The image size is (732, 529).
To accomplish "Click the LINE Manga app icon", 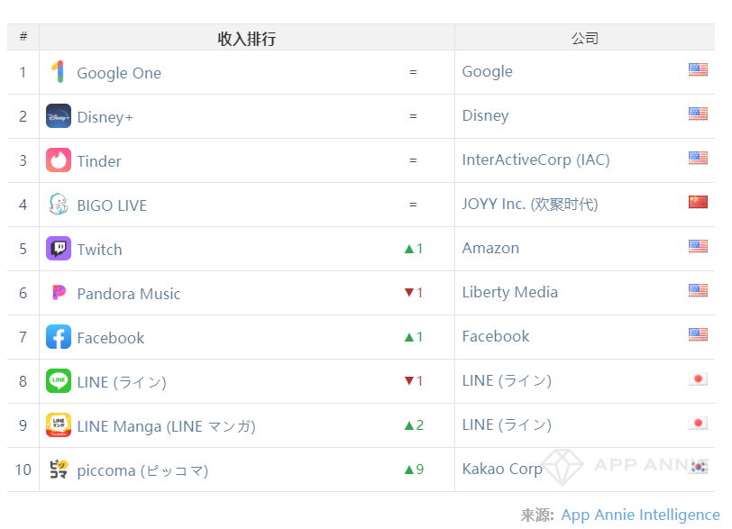I will pyautogui.click(x=59, y=425).
